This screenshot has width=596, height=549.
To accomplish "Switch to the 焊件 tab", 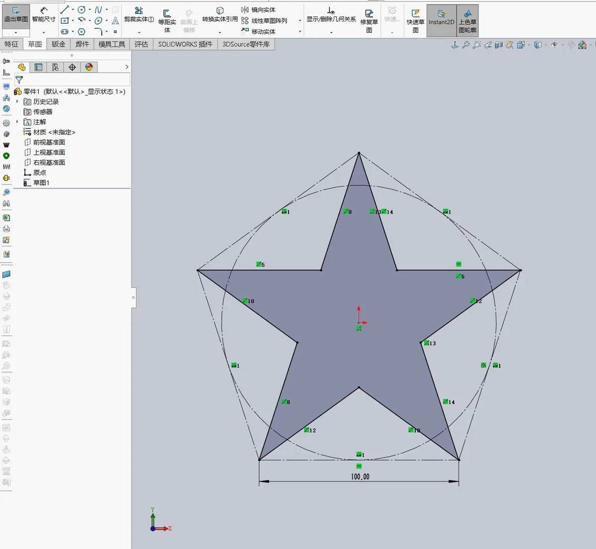I will tap(82, 44).
